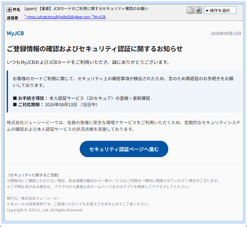The image size is (247, 227).
Task: Click the 【セキュリティに関するご注意】 heading
Action: click(34, 175)
